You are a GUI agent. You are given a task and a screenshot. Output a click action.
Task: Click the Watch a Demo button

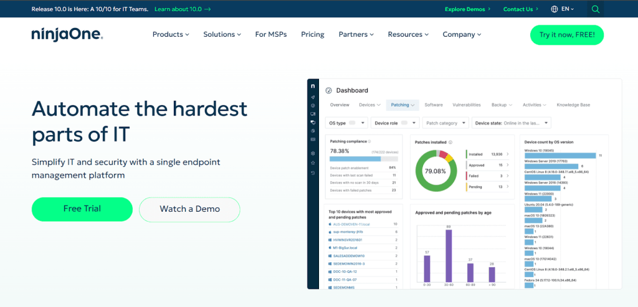[189, 209]
